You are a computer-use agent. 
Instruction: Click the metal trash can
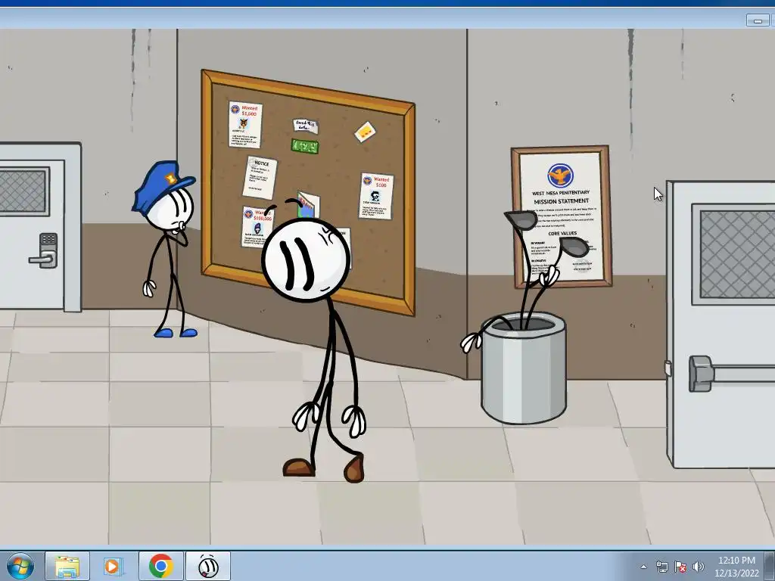point(524,368)
